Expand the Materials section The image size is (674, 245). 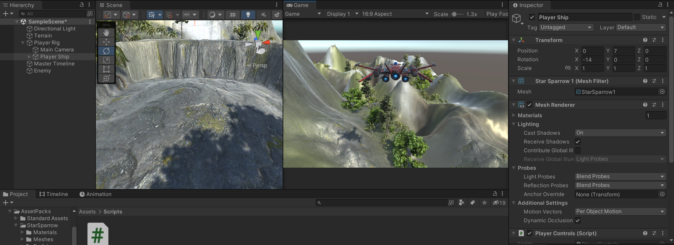tap(514, 115)
